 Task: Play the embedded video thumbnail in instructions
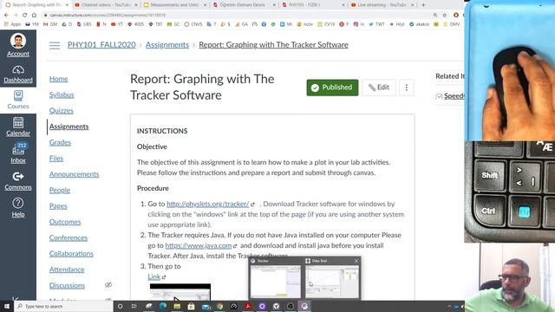[x=180, y=293]
